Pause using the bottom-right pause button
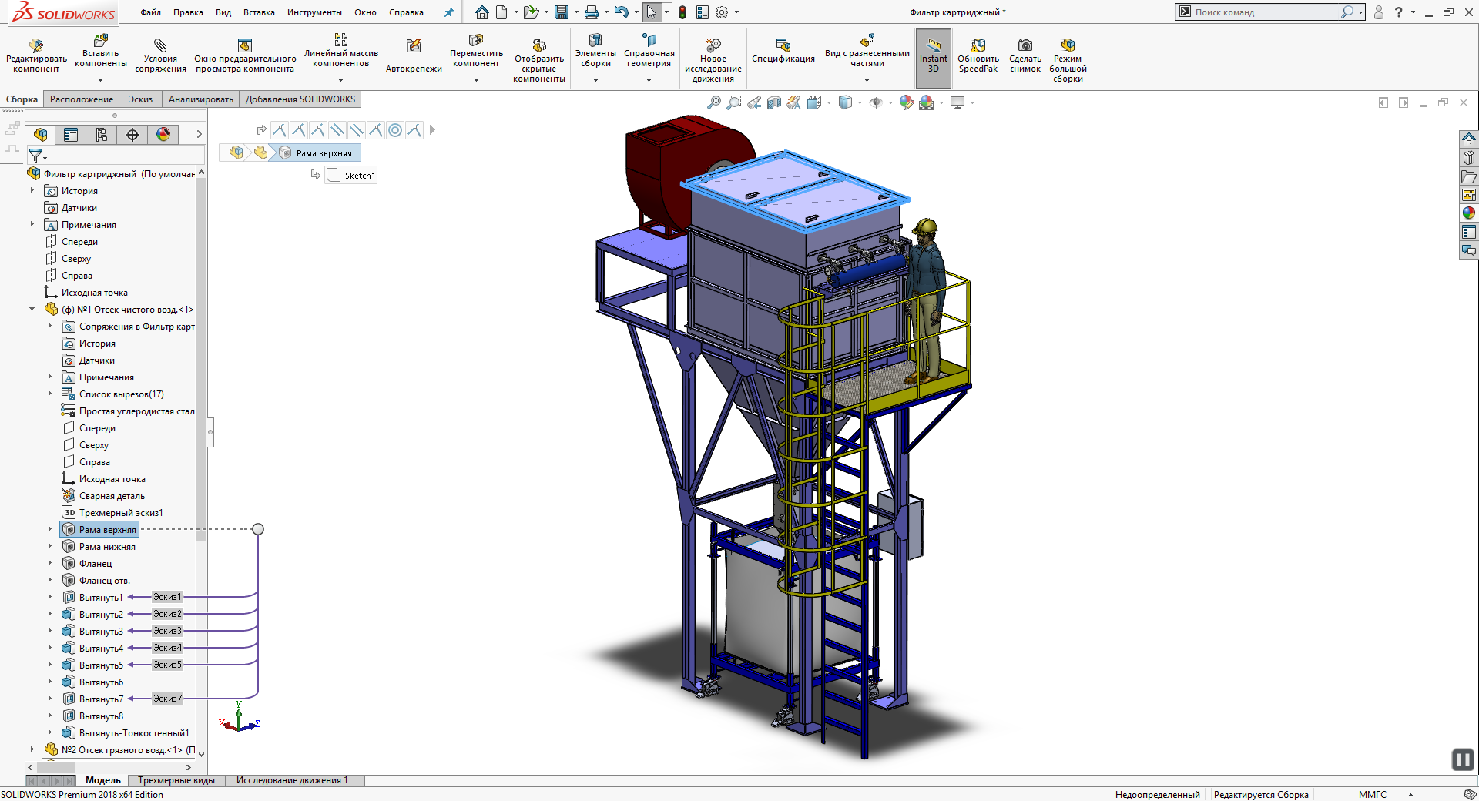Screen dimensions: 1479x801 tap(1462, 759)
